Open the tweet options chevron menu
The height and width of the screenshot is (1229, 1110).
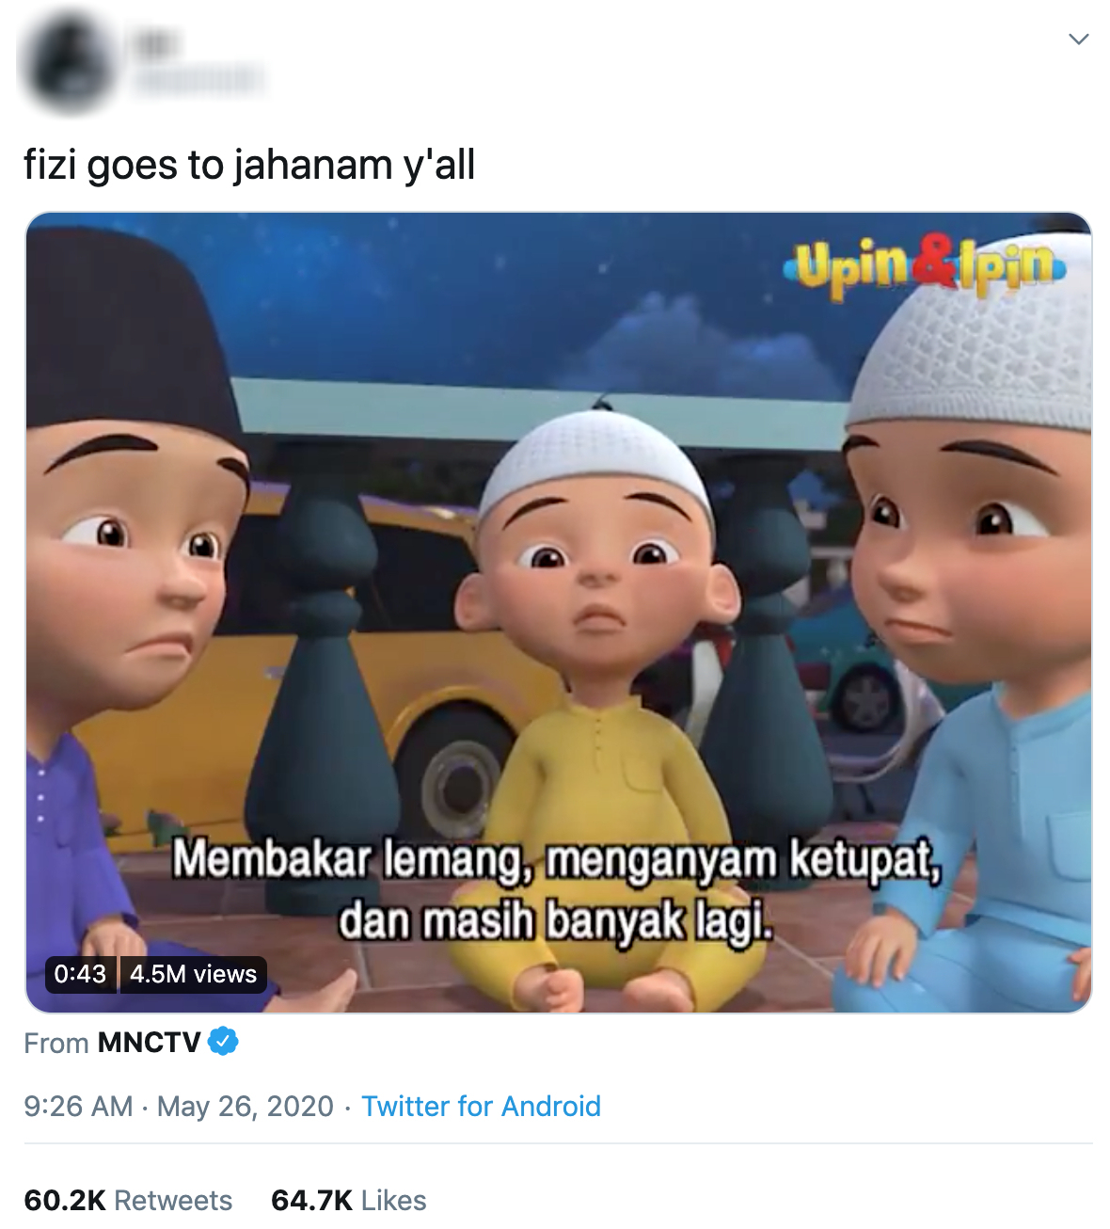click(x=1079, y=39)
